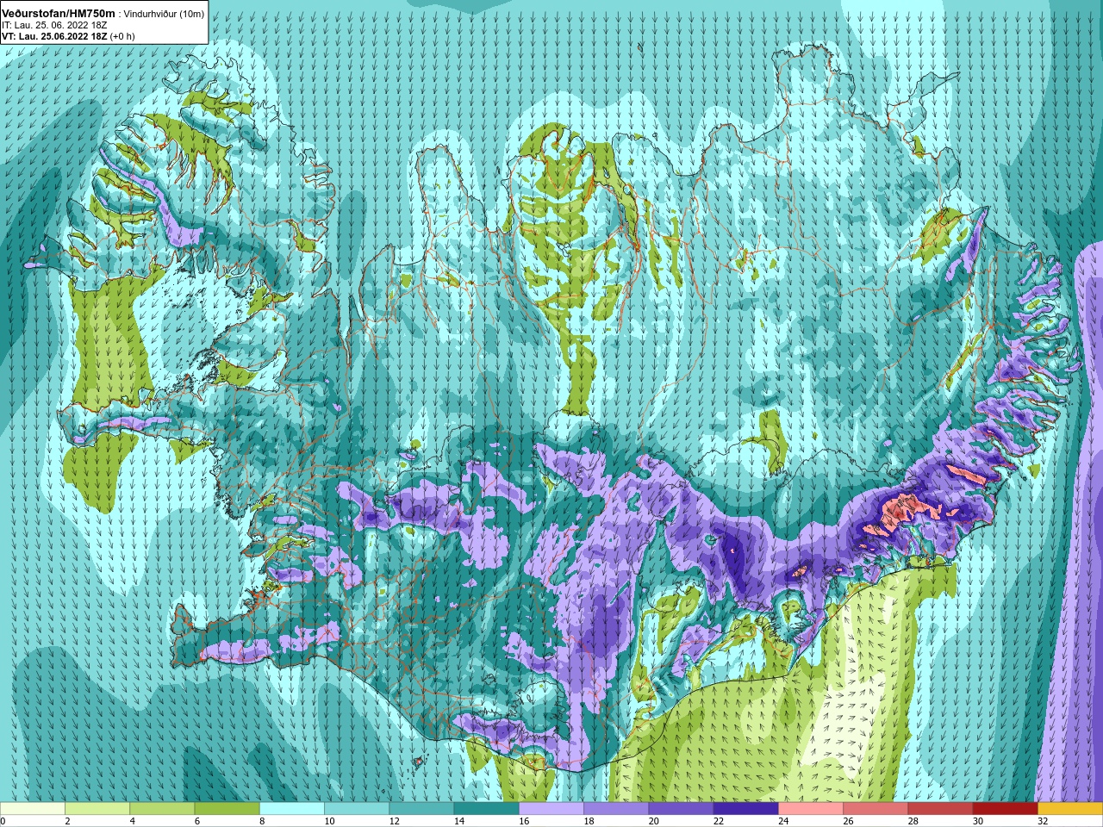Select the 28–30 red legend swatch
Image resolution: width=1103 pixels, height=827 pixels.
click(940, 809)
